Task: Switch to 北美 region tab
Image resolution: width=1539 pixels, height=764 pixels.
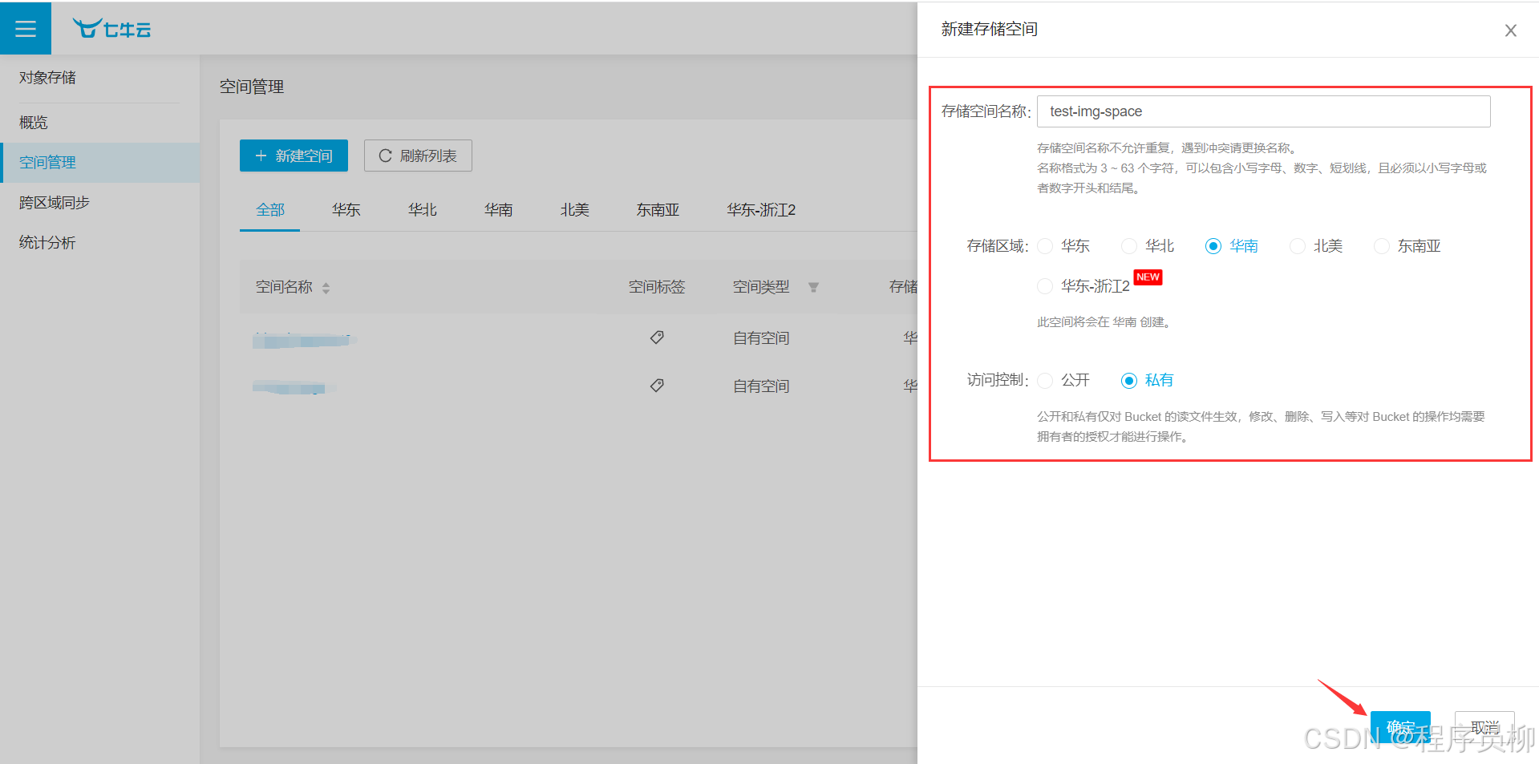Action: 575,210
